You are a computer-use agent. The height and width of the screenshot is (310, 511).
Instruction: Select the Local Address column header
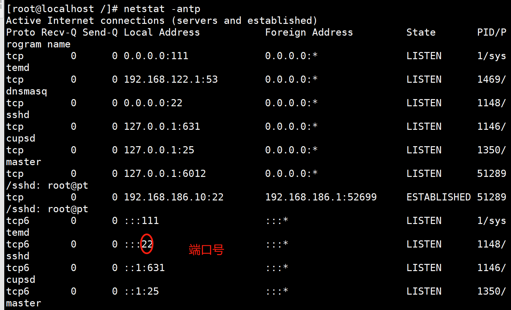(x=162, y=32)
